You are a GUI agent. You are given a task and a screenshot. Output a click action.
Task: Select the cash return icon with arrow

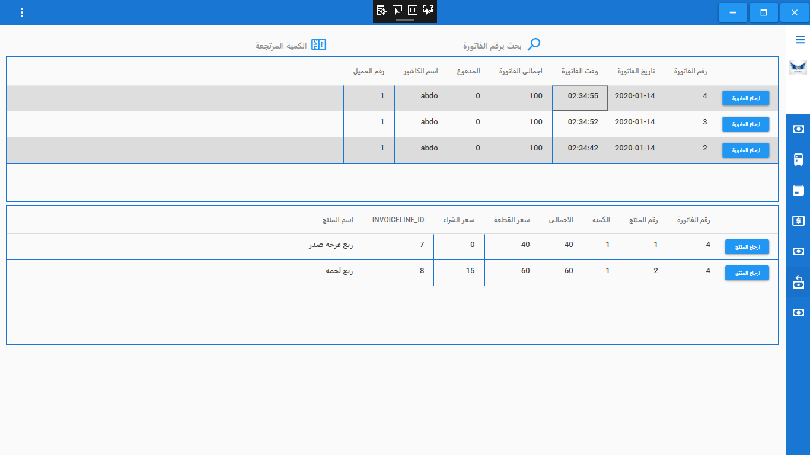pos(798,282)
